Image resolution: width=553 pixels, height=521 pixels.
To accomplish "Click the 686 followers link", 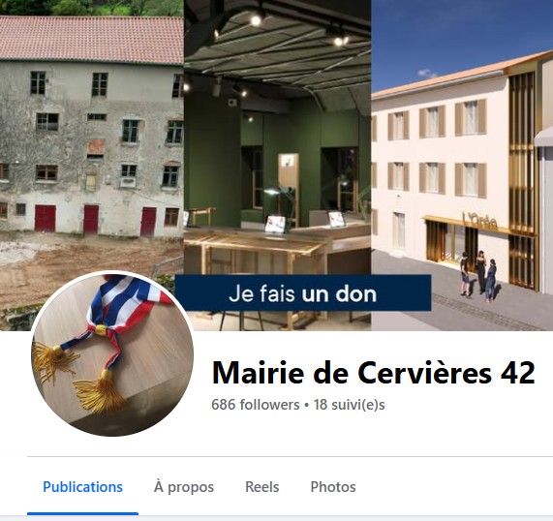I will (x=256, y=405).
